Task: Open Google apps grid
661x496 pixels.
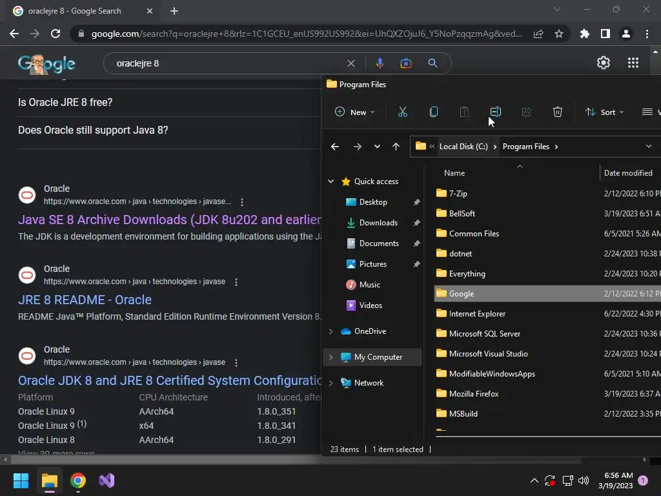Action: click(633, 63)
